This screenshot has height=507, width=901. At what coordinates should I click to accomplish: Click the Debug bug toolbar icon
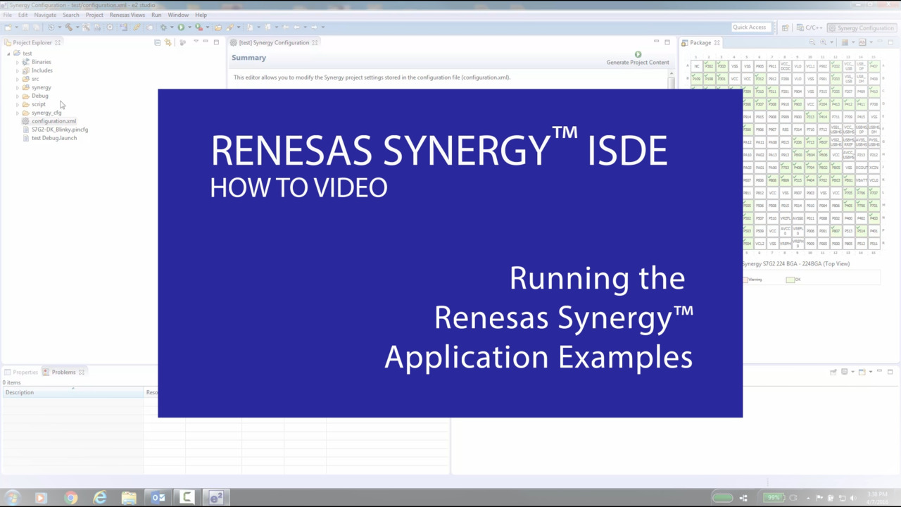(x=163, y=27)
